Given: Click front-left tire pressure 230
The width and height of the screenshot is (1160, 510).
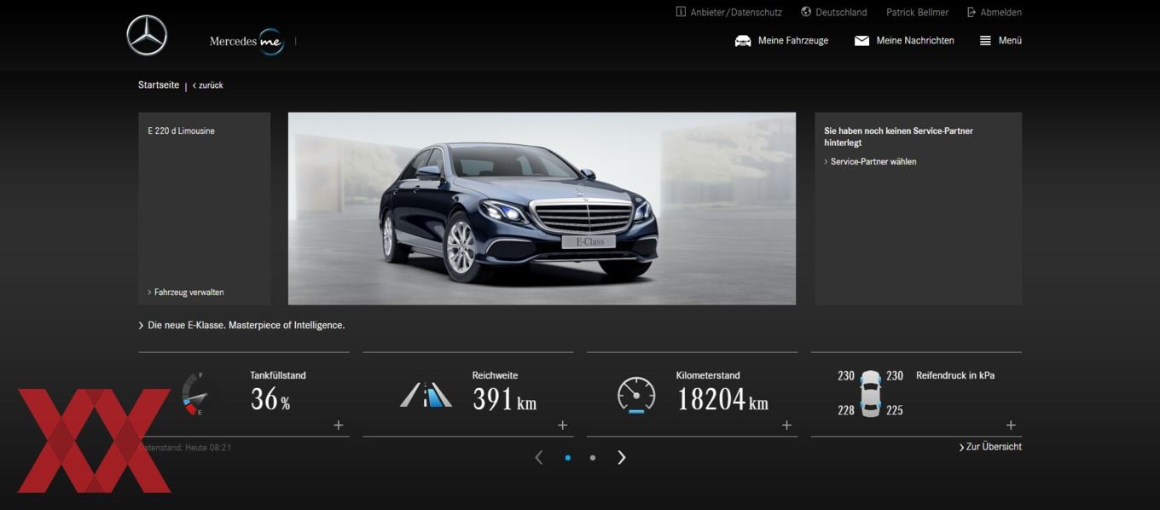Looking at the screenshot, I should tap(846, 376).
